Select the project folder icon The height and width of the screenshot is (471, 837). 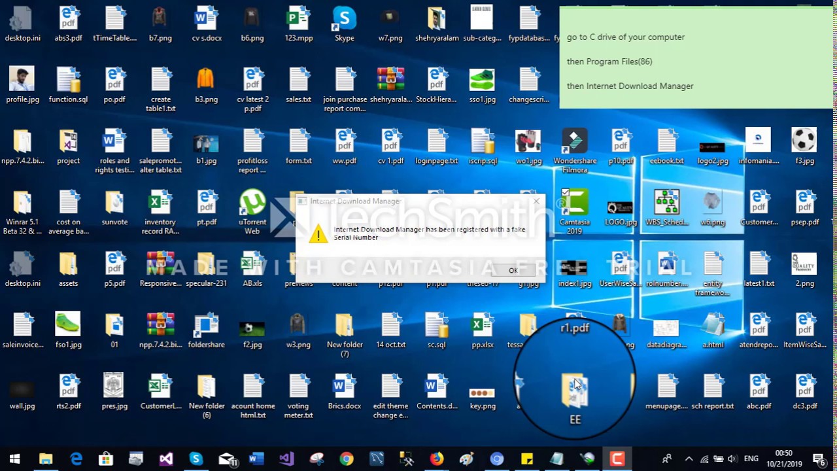[x=69, y=147]
